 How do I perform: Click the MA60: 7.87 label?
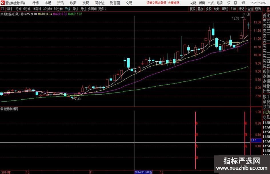pos(75,14)
